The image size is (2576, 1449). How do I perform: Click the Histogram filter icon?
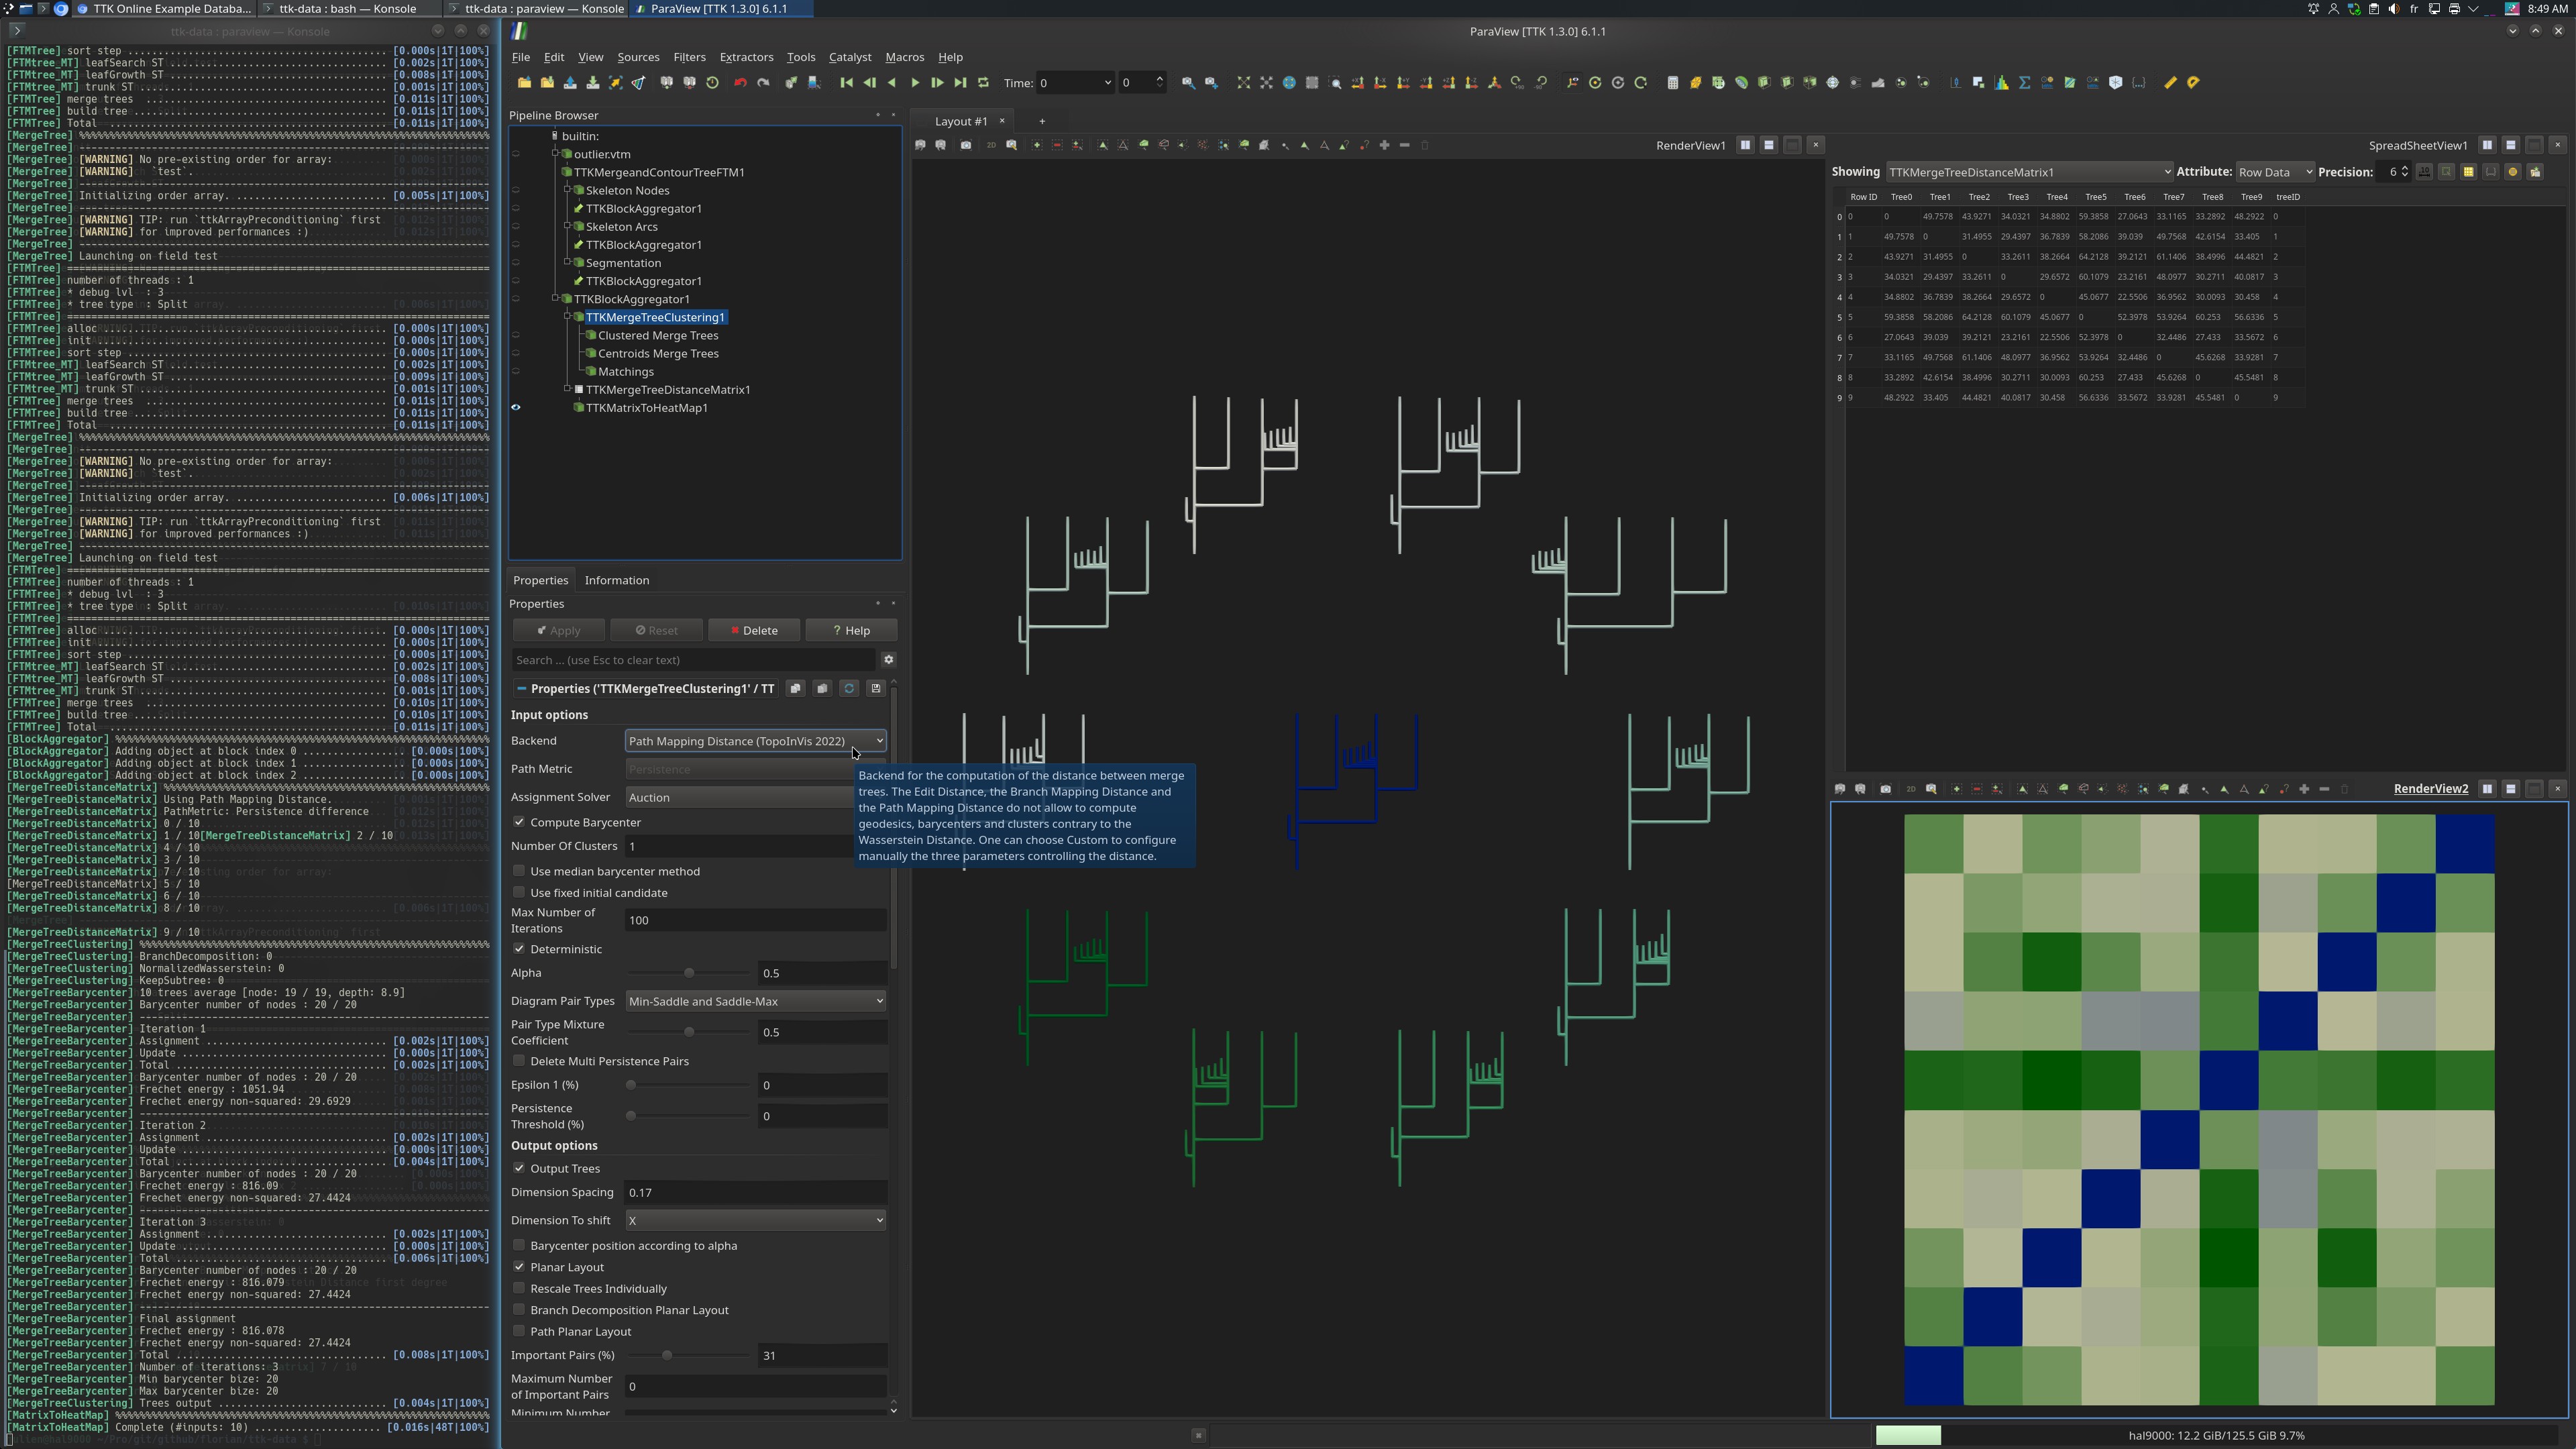coord(2001,83)
